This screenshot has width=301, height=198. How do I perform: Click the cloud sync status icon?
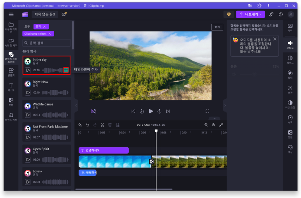(x=64, y=14)
